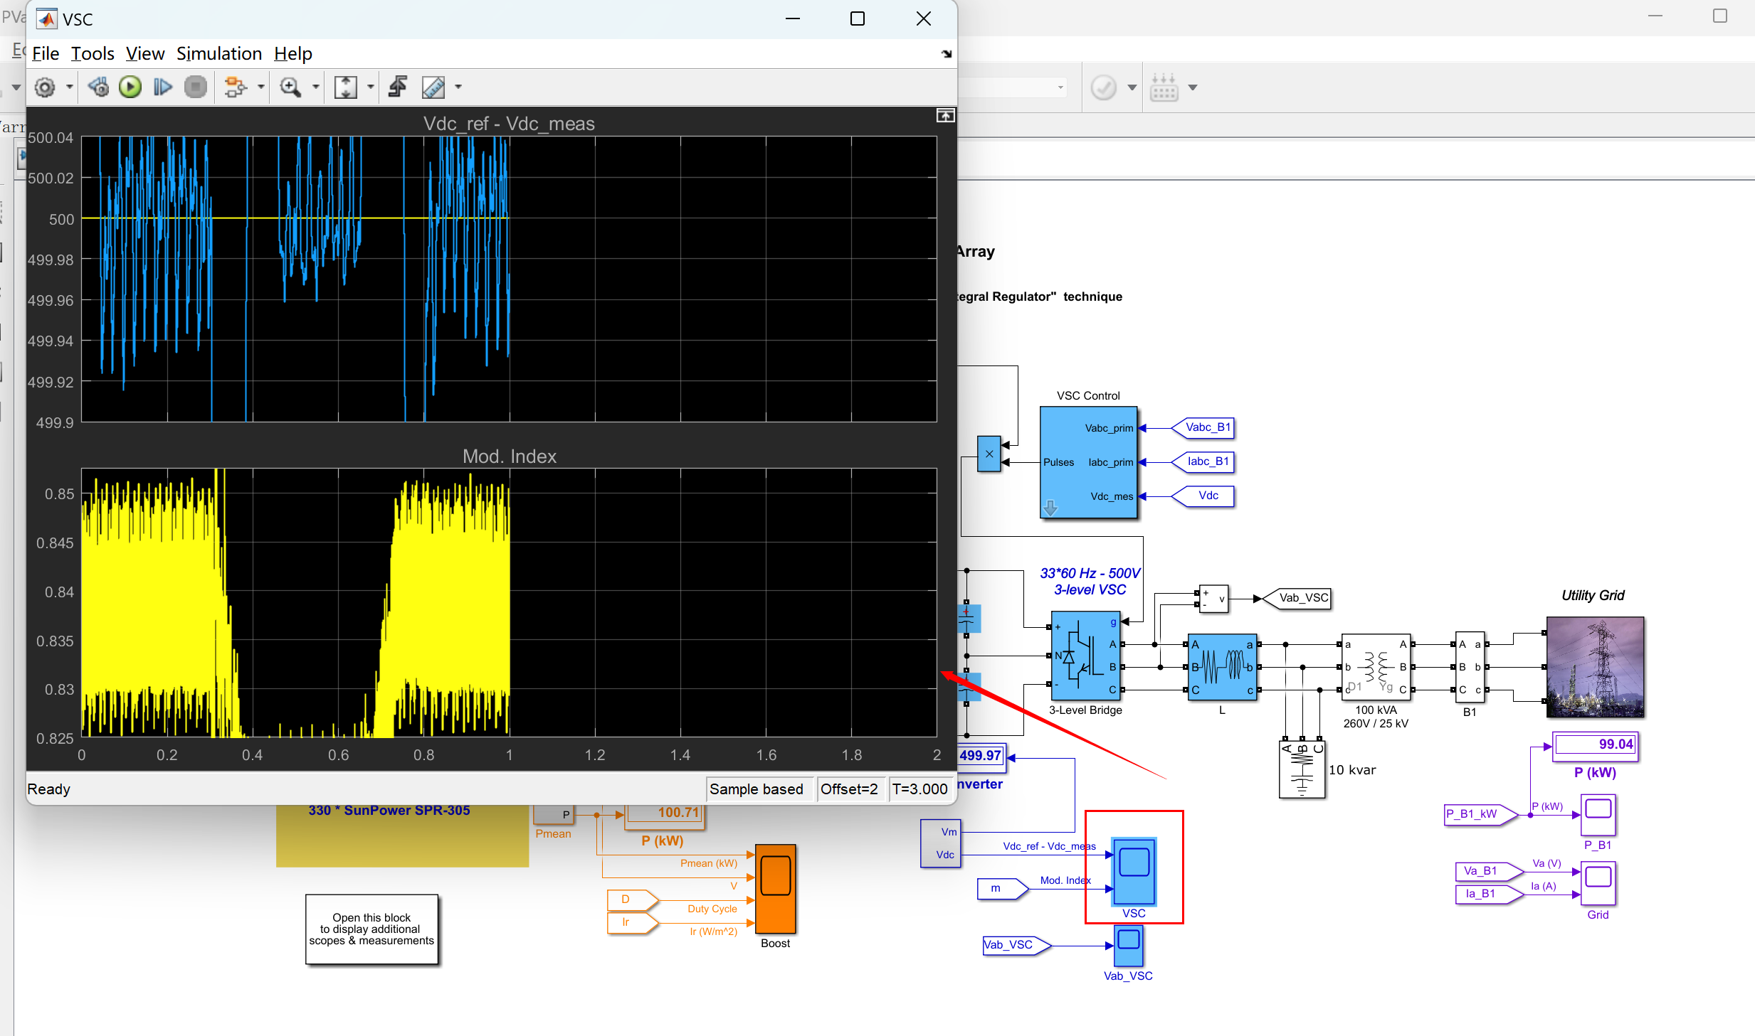Screen dimensions: 1755x1036
Task: Open the View menu
Action: [145, 54]
